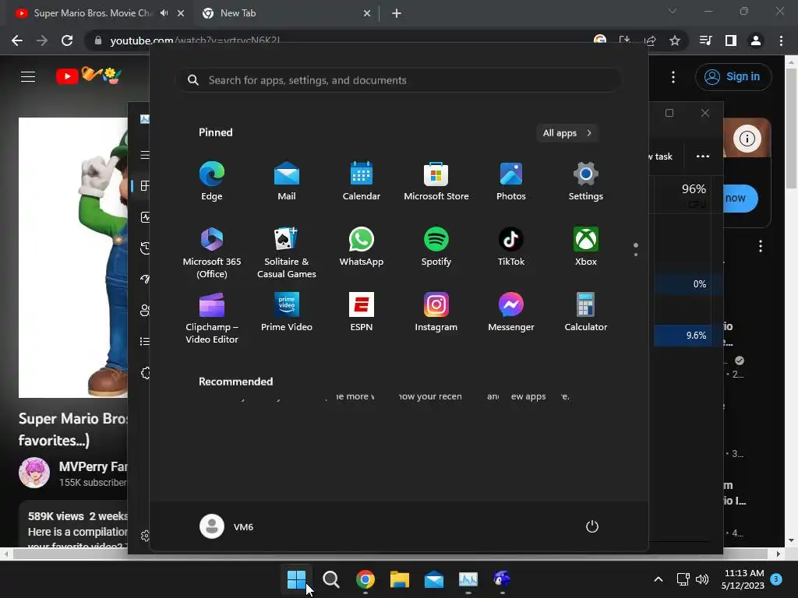Open Solitaire & Casual Games
The width and height of the screenshot is (798, 598).
click(287, 253)
